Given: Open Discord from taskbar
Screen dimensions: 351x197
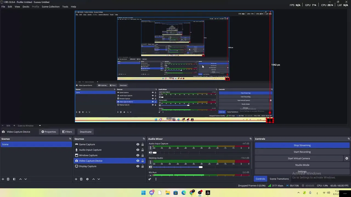Looking at the screenshot, I should (152, 193).
